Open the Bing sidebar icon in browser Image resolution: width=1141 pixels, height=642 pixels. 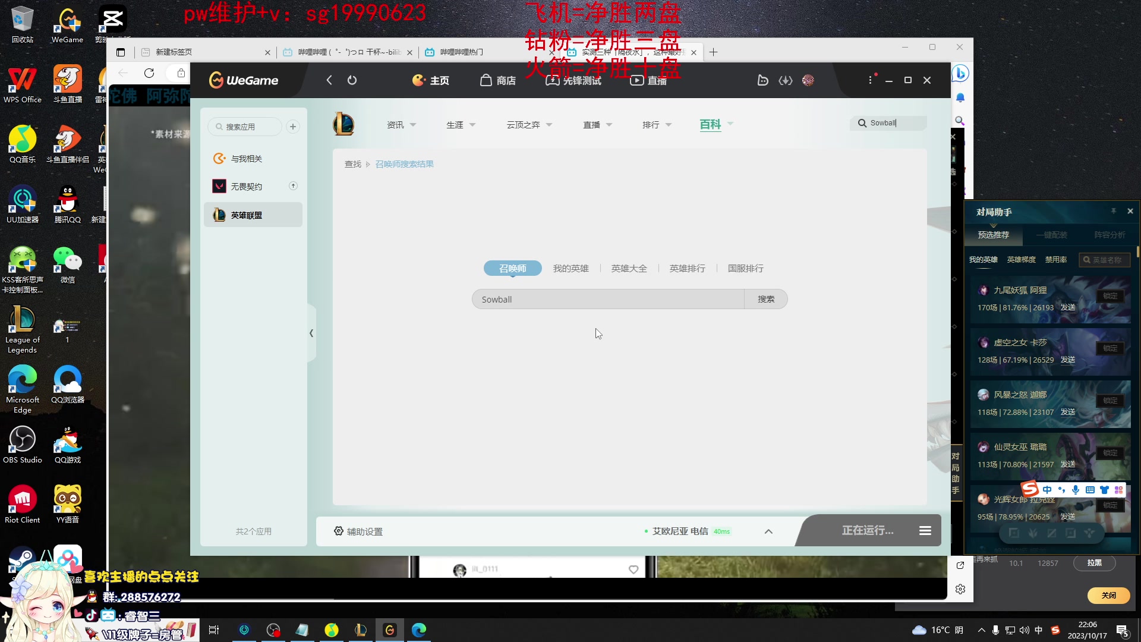[960, 73]
